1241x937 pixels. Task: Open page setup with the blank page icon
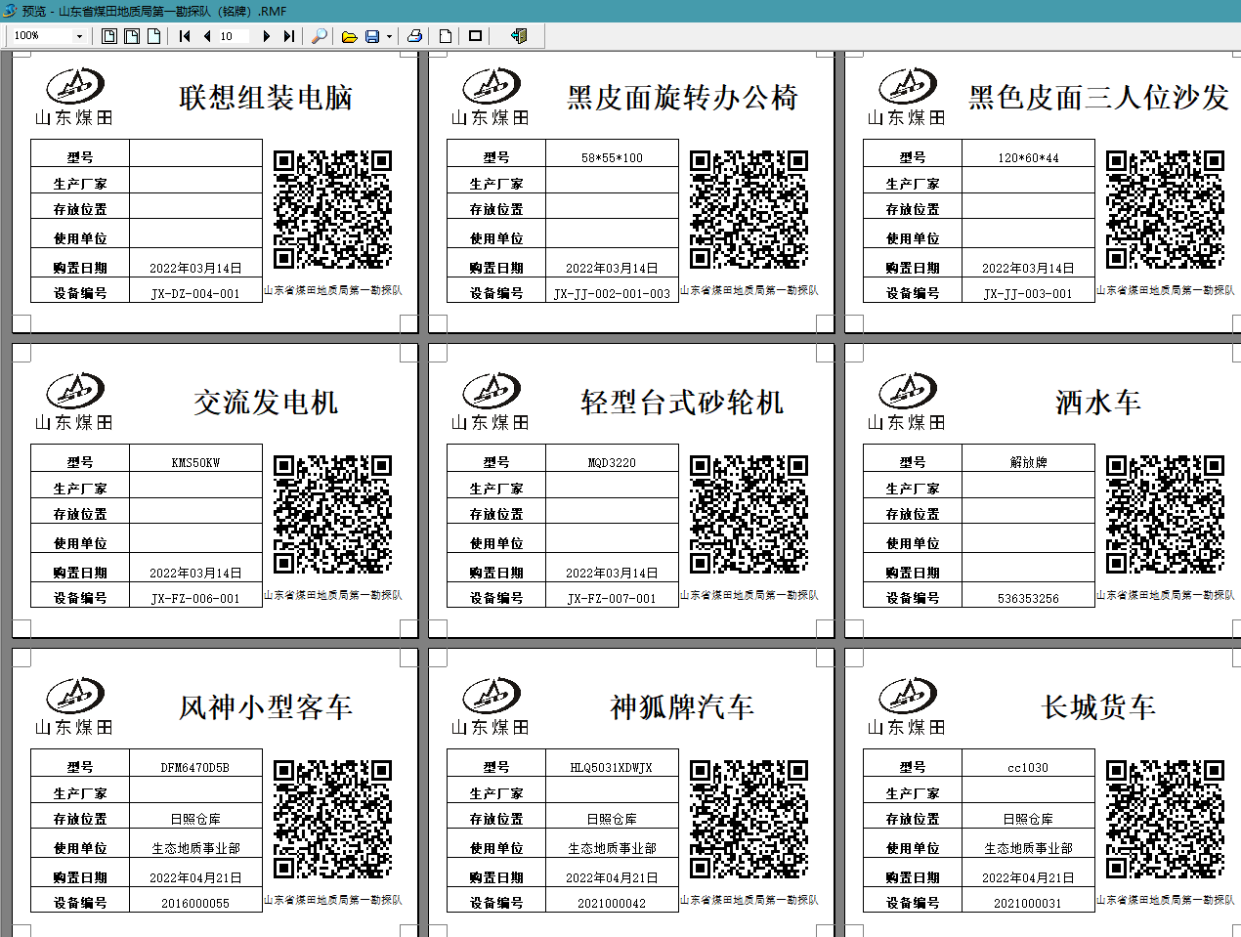point(446,36)
